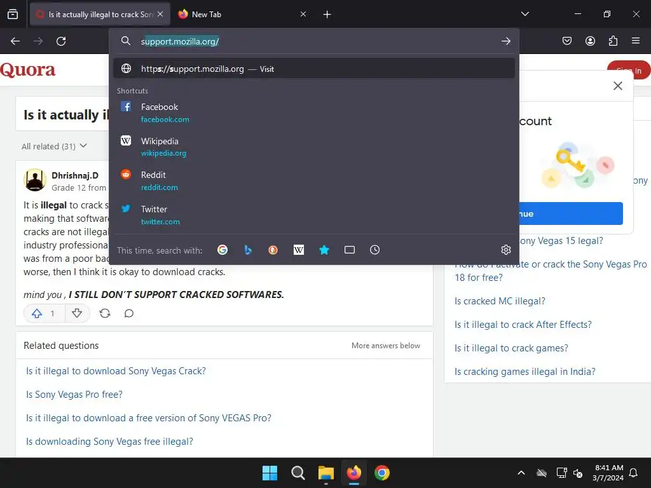Switch to the Quora question tab
Viewport: 651px width, 488px height.
(x=100, y=15)
